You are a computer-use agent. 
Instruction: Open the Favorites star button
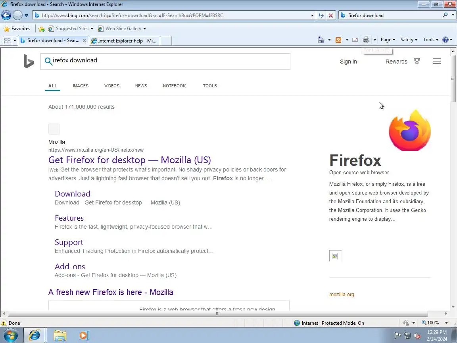[17, 28]
